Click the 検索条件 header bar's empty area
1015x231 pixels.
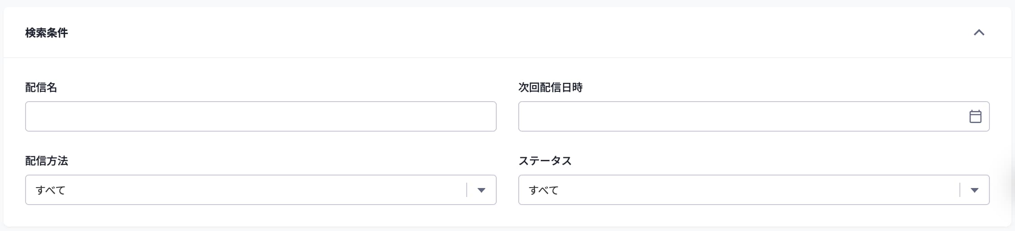493,33
